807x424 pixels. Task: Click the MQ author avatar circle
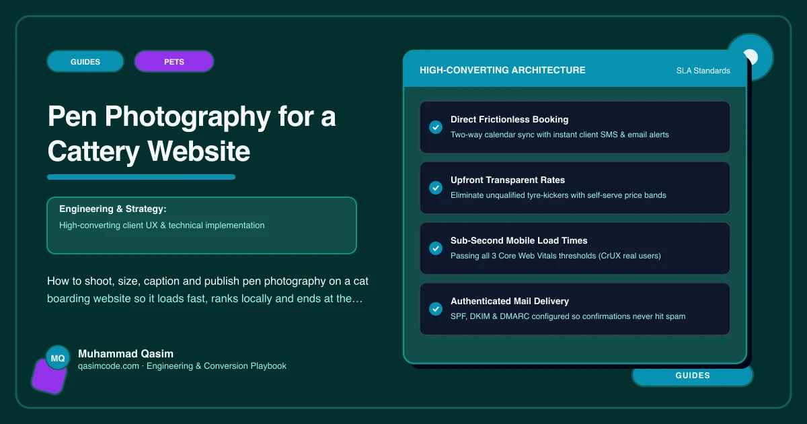[x=58, y=359]
